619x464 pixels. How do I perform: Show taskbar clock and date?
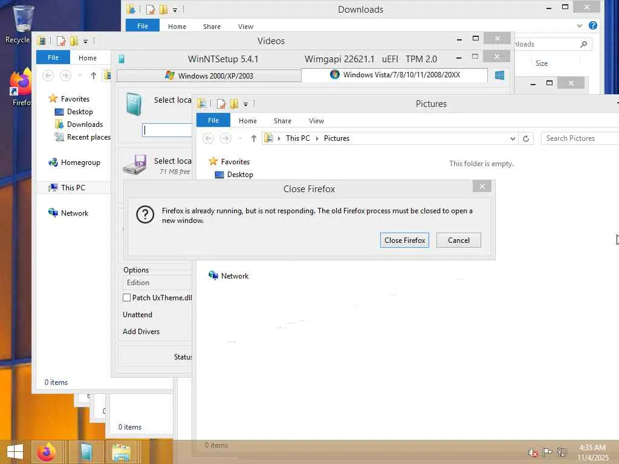[x=592, y=453]
